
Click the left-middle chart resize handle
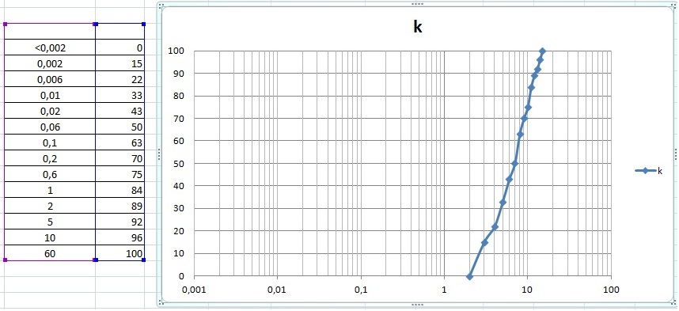(159, 154)
